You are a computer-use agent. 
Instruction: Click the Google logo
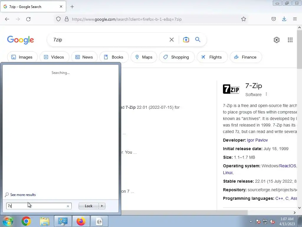pos(20,40)
